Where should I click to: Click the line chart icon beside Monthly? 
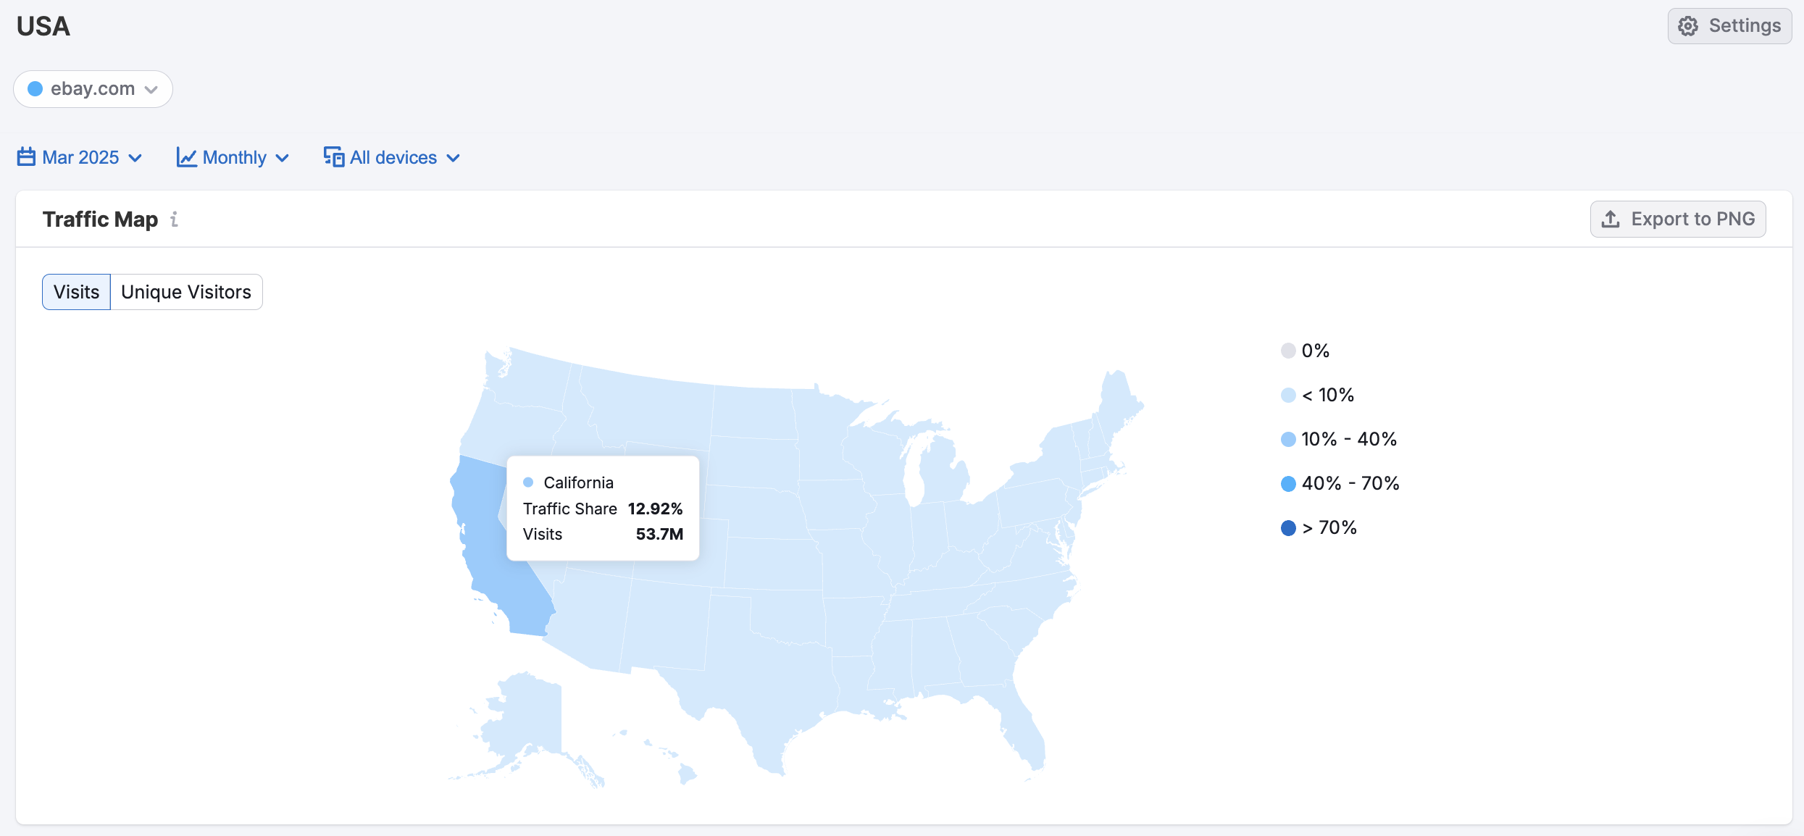186,157
